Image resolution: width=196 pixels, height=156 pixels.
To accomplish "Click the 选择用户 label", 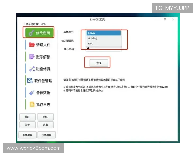I will pyautogui.click(x=69, y=32).
